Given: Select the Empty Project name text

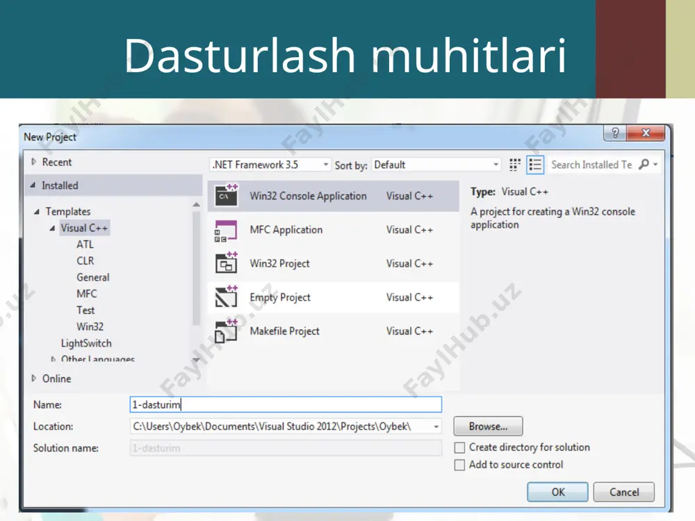Looking at the screenshot, I should [279, 297].
